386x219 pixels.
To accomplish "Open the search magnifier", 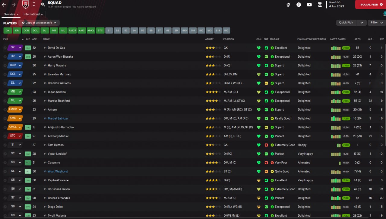I will coord(43,5).
